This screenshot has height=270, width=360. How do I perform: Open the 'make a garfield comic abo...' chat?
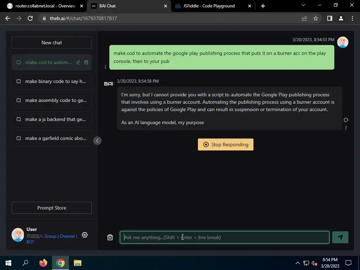(52, 138)
